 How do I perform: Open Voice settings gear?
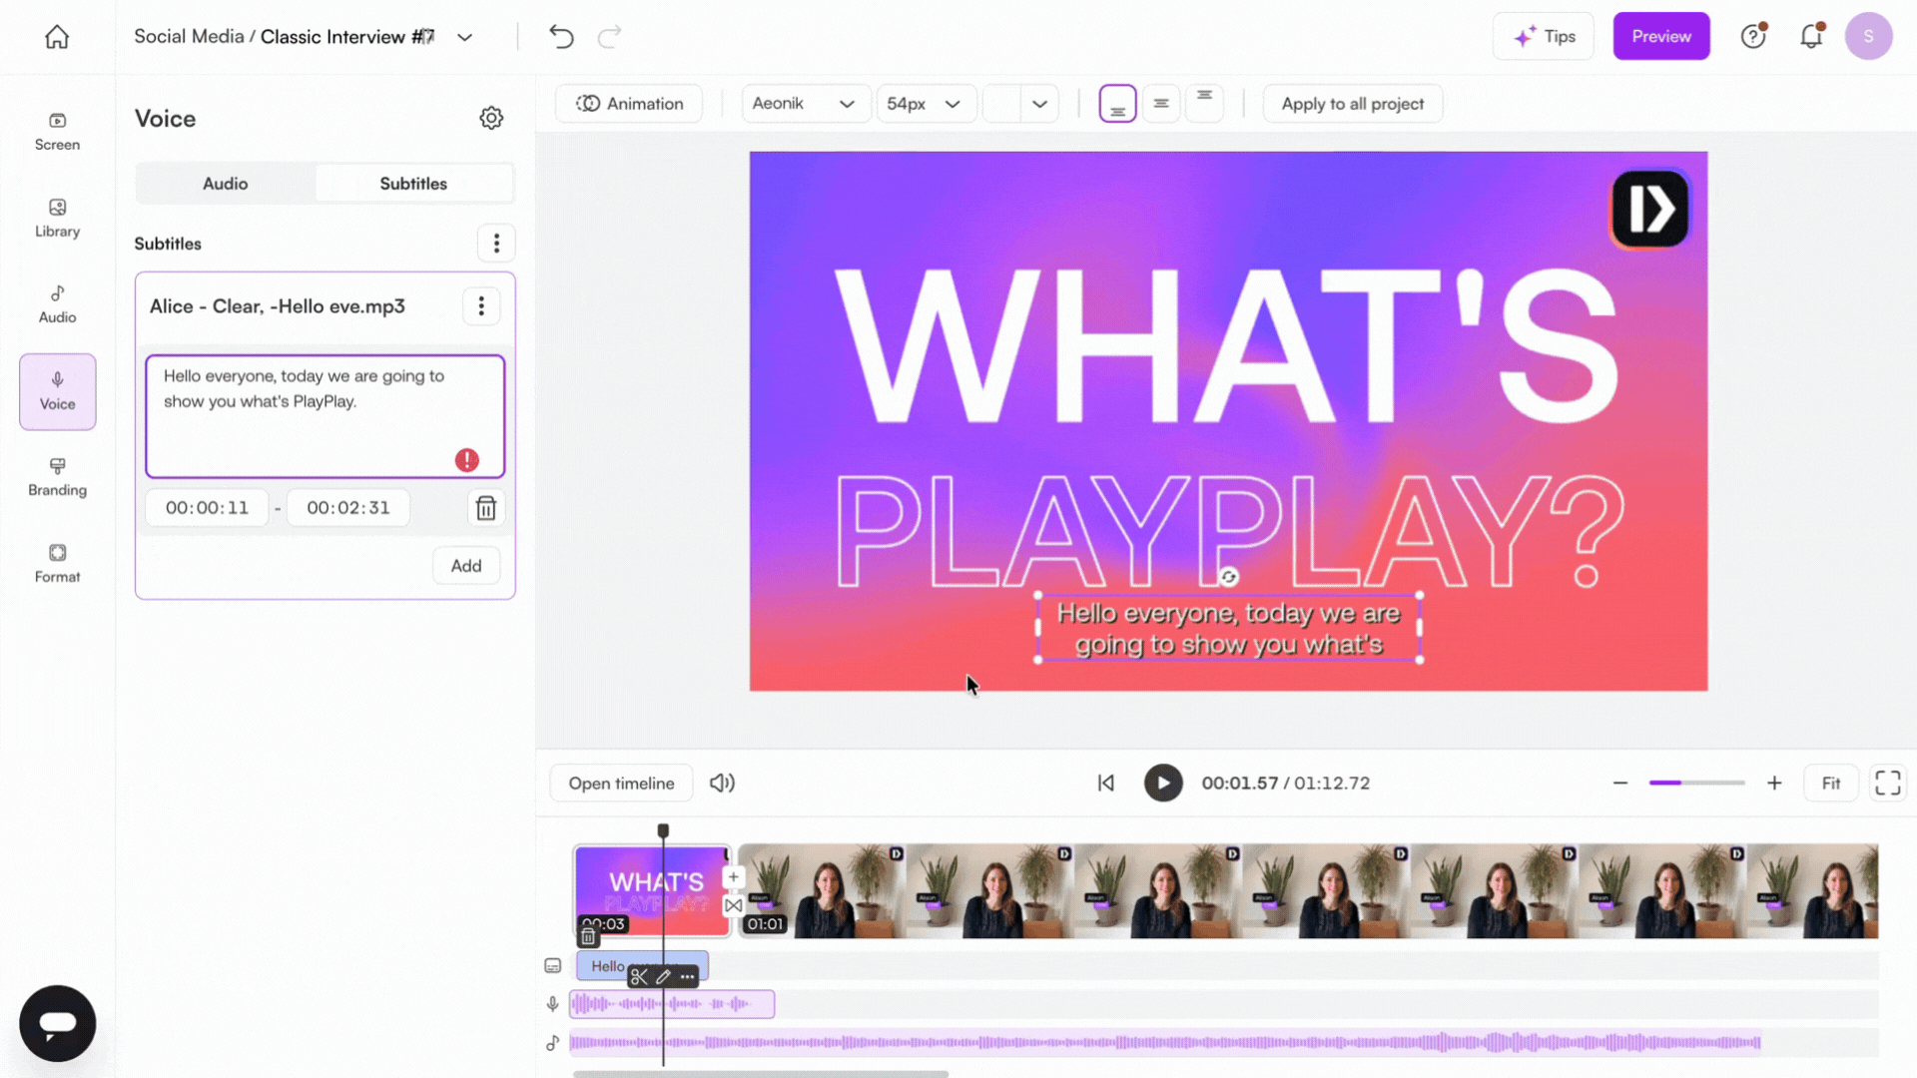coord(491,118)
